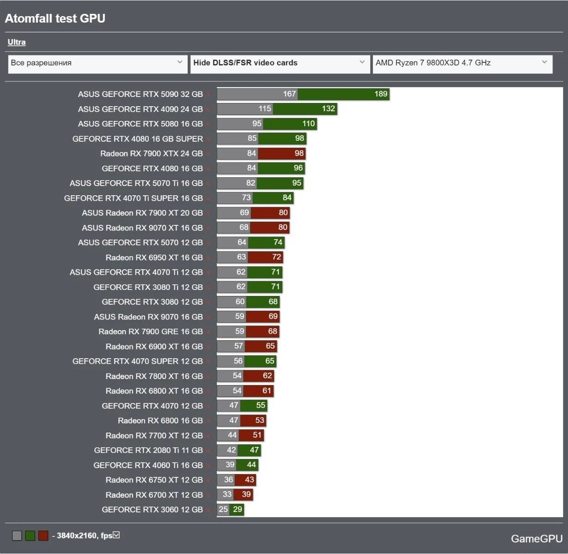Click the 43 value on RX 6750 XT bar
Image resolution: width=568 pixels, height=554 pixels.
(250, 480)
